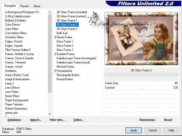Viewport: 182px width, 136px height.
Task: Open the Filter Info dialog
Action: point(57,120)
